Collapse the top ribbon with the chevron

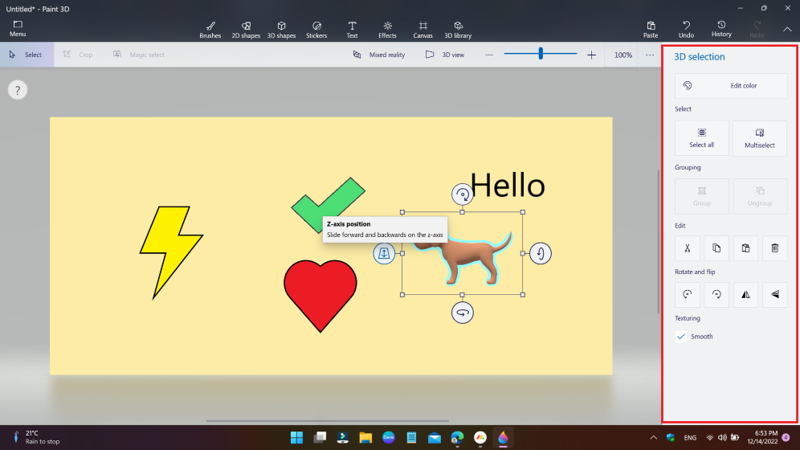pyautogui.click(x=787, y=30)
